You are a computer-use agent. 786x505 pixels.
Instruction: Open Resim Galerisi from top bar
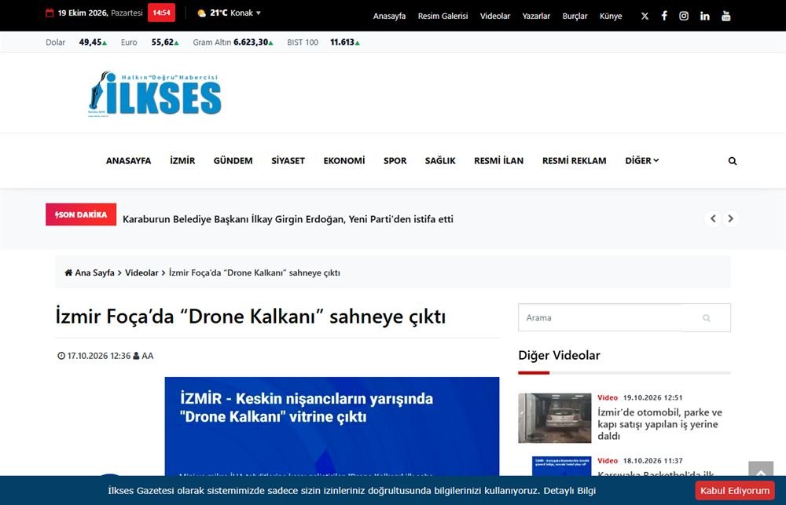tap(443, 16)
